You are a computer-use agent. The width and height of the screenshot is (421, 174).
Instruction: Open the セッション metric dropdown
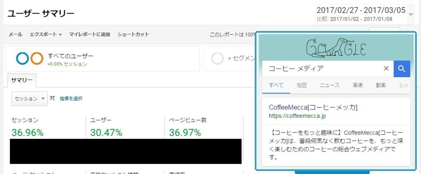[x=30, y=98]
